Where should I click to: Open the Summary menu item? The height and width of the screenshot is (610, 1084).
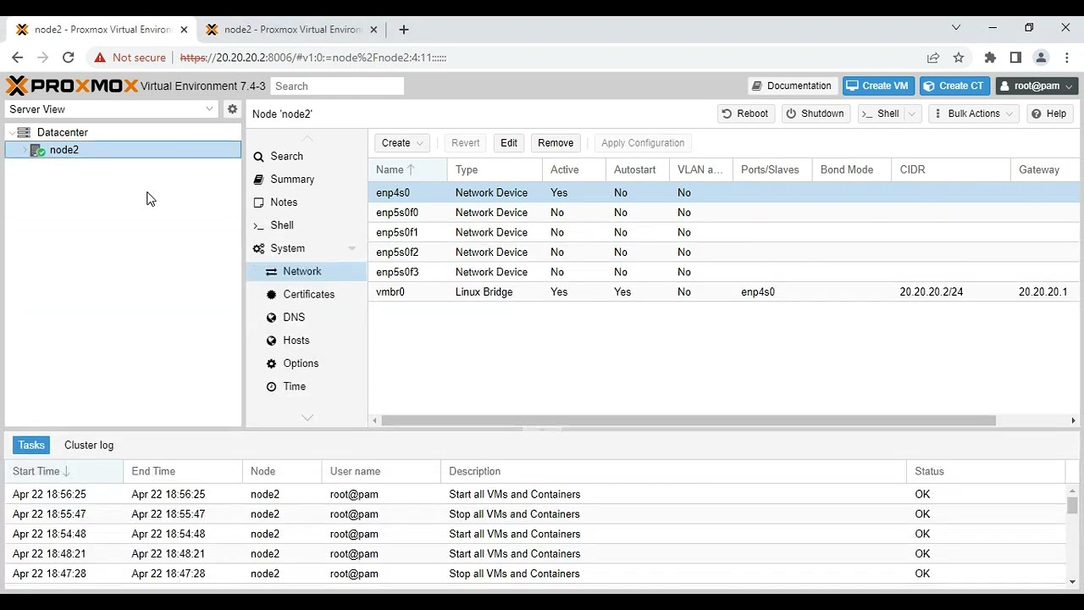pyautogui.click(x=307, y=180)
